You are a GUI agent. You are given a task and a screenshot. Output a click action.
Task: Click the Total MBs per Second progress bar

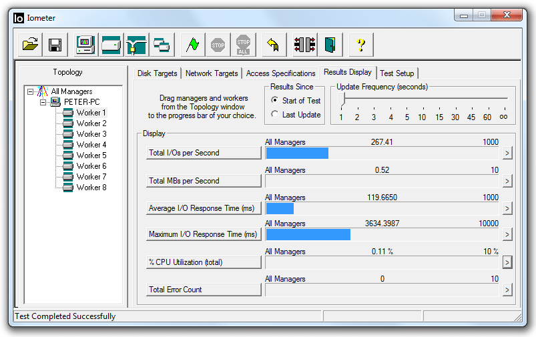[x=382, y=181]
